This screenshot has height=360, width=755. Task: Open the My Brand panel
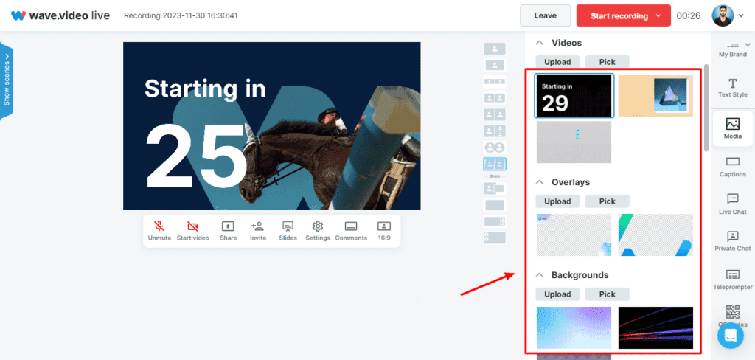[x=732, y=49]
